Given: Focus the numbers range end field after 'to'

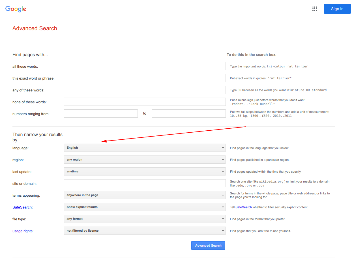Looking at the screenshot, I should click(x=189, y=114).
